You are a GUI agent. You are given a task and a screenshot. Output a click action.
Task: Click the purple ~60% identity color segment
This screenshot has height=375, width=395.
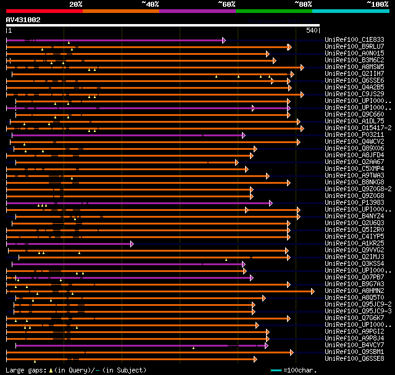pos(197,11)
